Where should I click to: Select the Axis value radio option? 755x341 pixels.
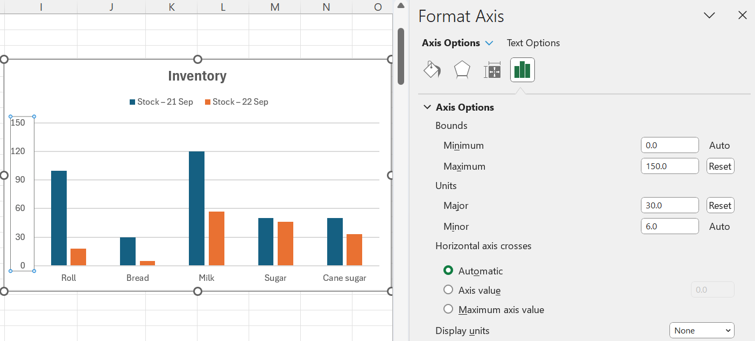[x=448, y=290]
